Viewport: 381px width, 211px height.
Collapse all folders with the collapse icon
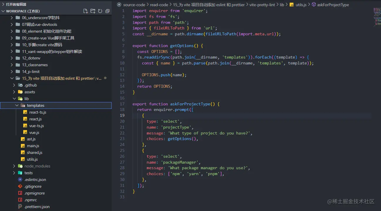(108, 11)
